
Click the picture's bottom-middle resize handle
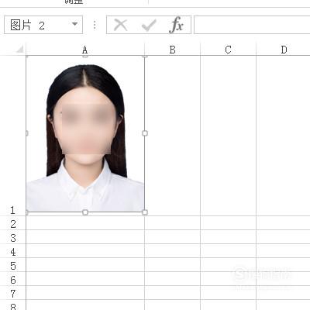pos(85,212)
